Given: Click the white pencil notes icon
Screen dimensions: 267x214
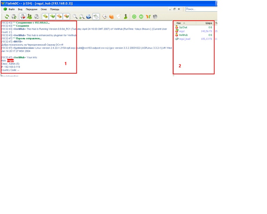Looking at the screenshot, I should [x=119, y=16].
